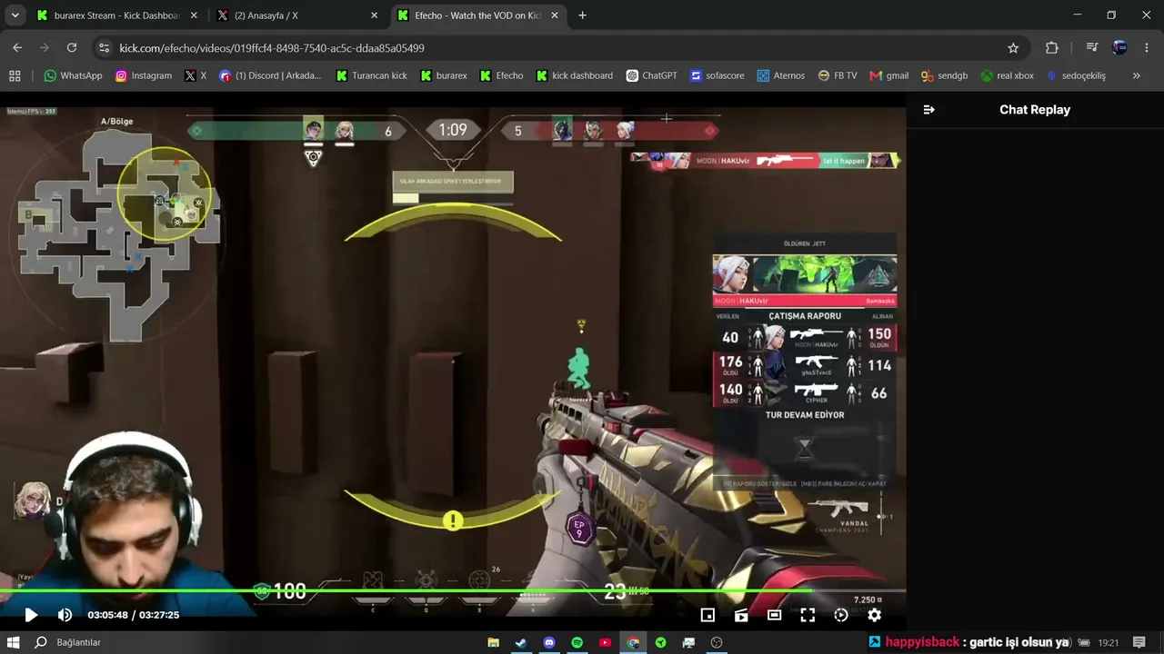Select Chrome in the taskbar
The height and width of the screenshot is (654, 1164).
pyautogui.click(x=633, y=642)
